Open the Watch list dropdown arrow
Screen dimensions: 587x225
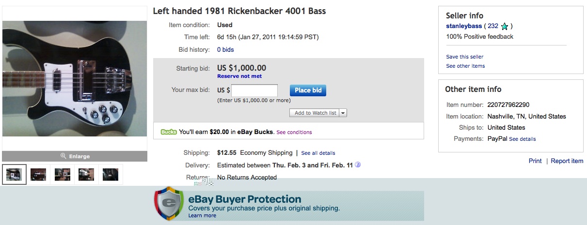coord(343,113)
